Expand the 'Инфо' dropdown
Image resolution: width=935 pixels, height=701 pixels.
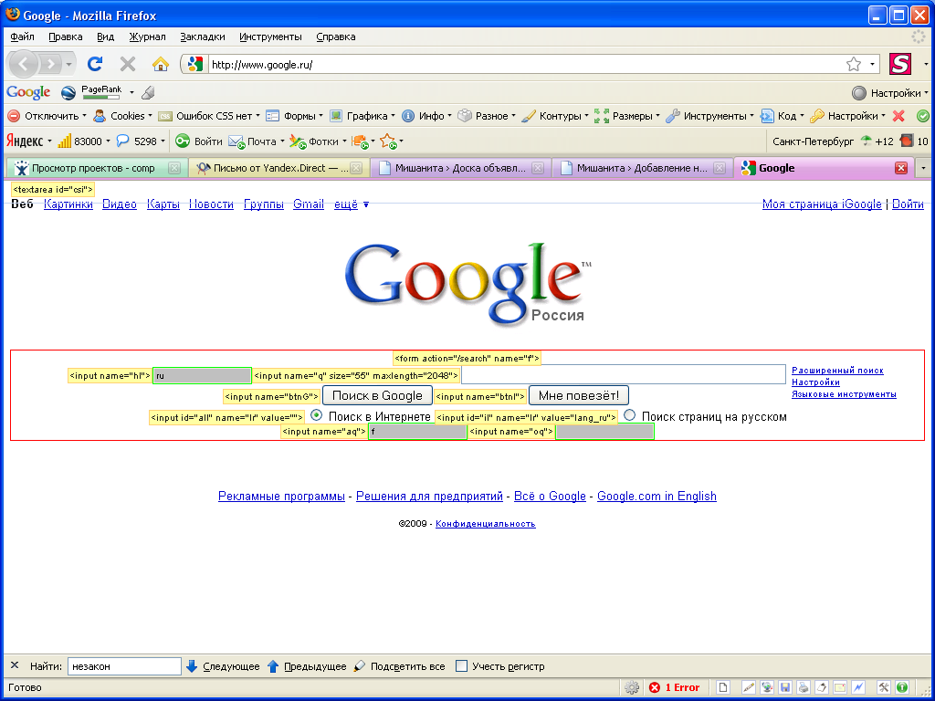click(x=427, y=116)
